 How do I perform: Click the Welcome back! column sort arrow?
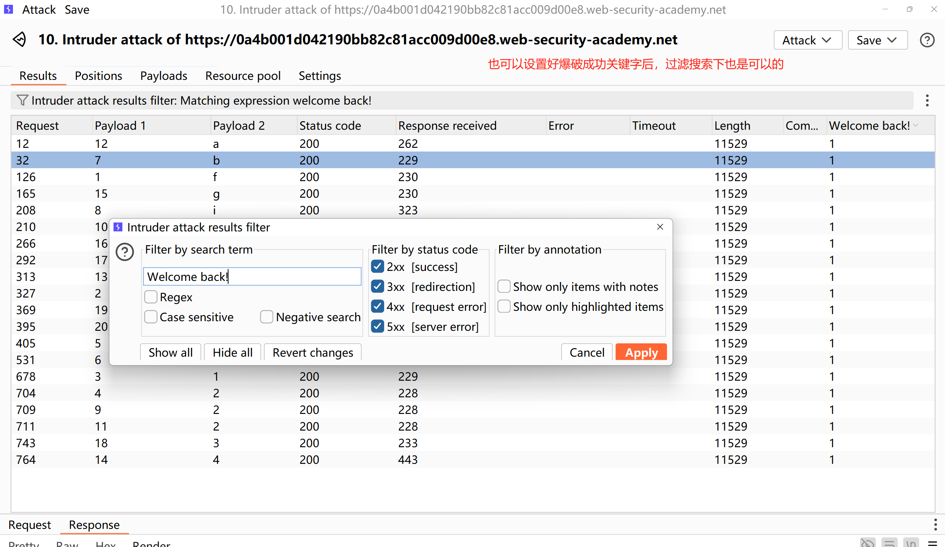tap(916, 126)
